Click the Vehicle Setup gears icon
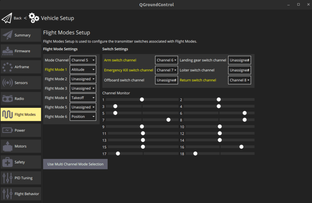312x203 pixels. (34, 18)
